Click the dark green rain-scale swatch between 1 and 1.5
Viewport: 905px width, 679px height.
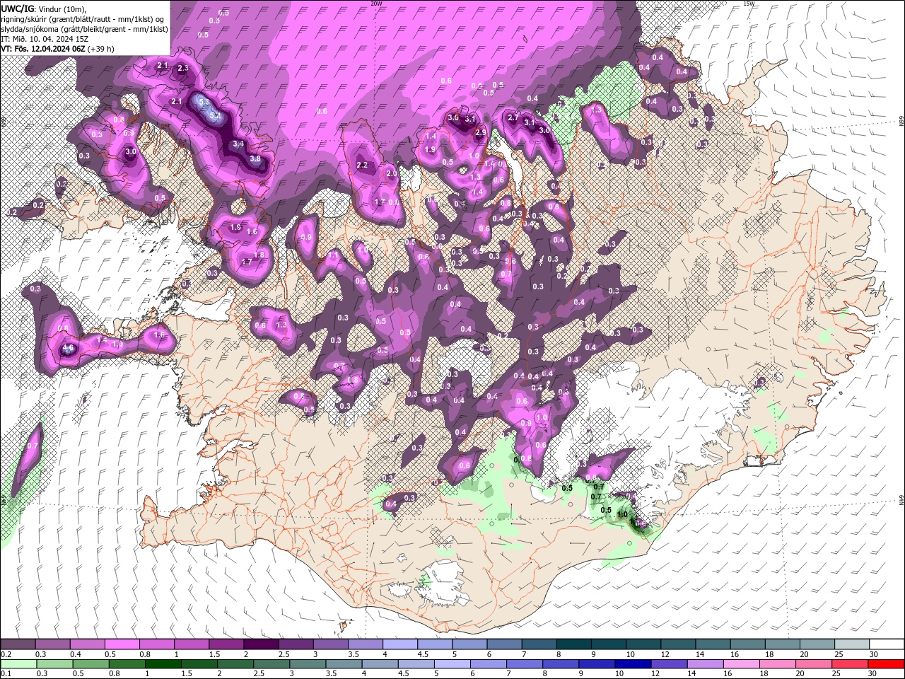(163, 664)
